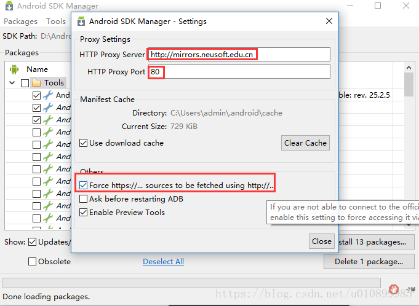
Task: Click the 729 KiB current size value
Action: click(x=184, y=126)
